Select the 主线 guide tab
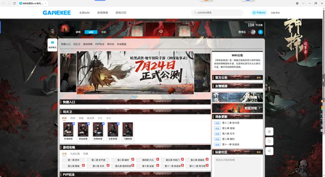Viewport: 325px width, 177px height. (x=64, y=154)
